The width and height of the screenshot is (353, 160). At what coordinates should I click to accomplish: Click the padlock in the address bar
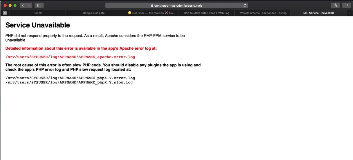(x=152, y=5)
